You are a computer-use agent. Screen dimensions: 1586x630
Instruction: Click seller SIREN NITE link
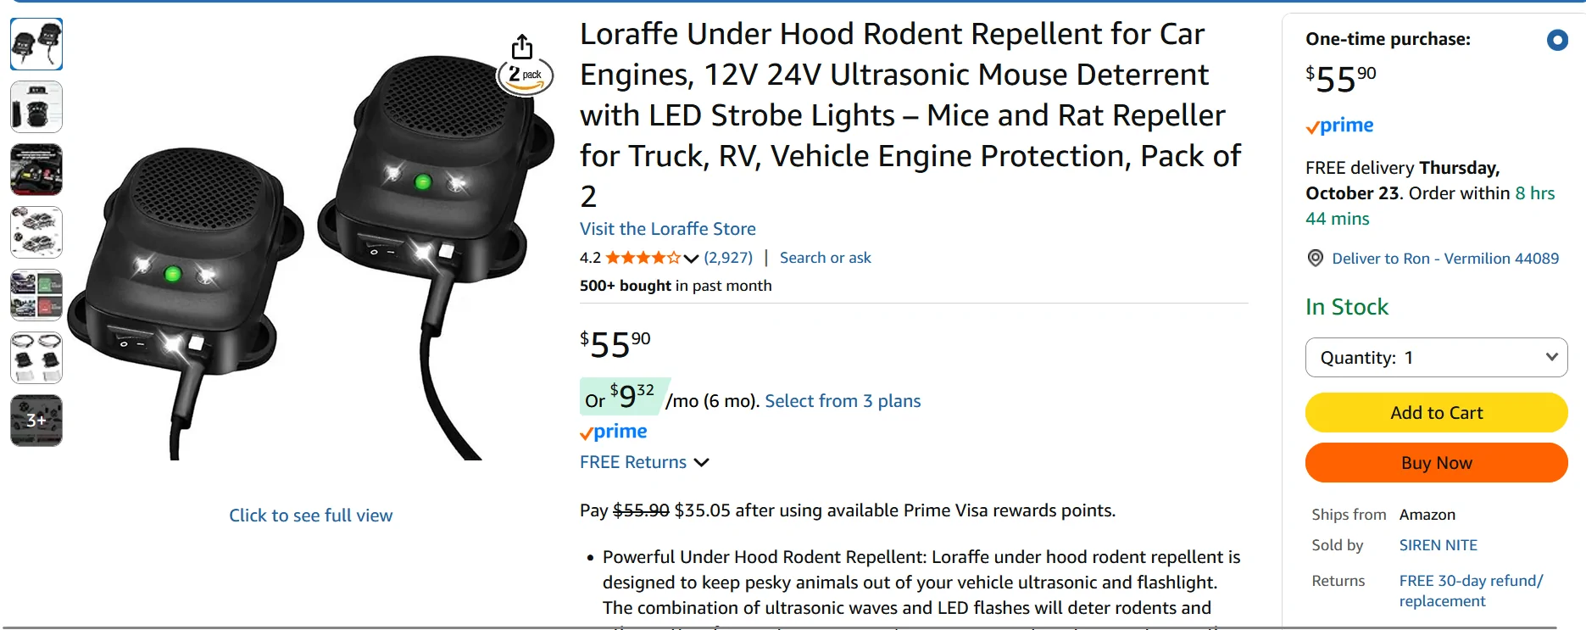point(1438,545)
